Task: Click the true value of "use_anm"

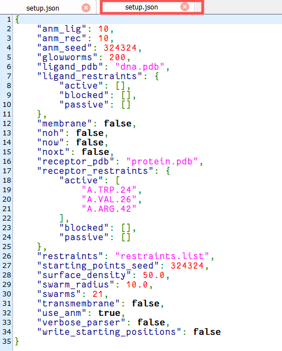Action: pos(109,313)
